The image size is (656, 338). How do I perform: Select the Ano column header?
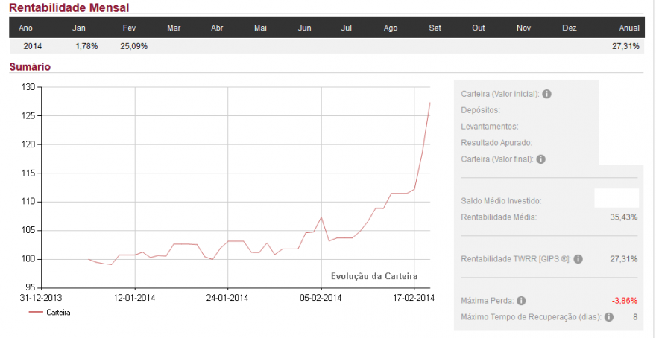pyautogui.click(x=25, y=28)
